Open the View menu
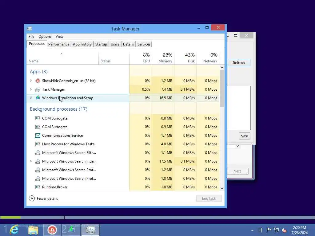The image size is (315, 236). pyautogui.click(x=59, y=37)
